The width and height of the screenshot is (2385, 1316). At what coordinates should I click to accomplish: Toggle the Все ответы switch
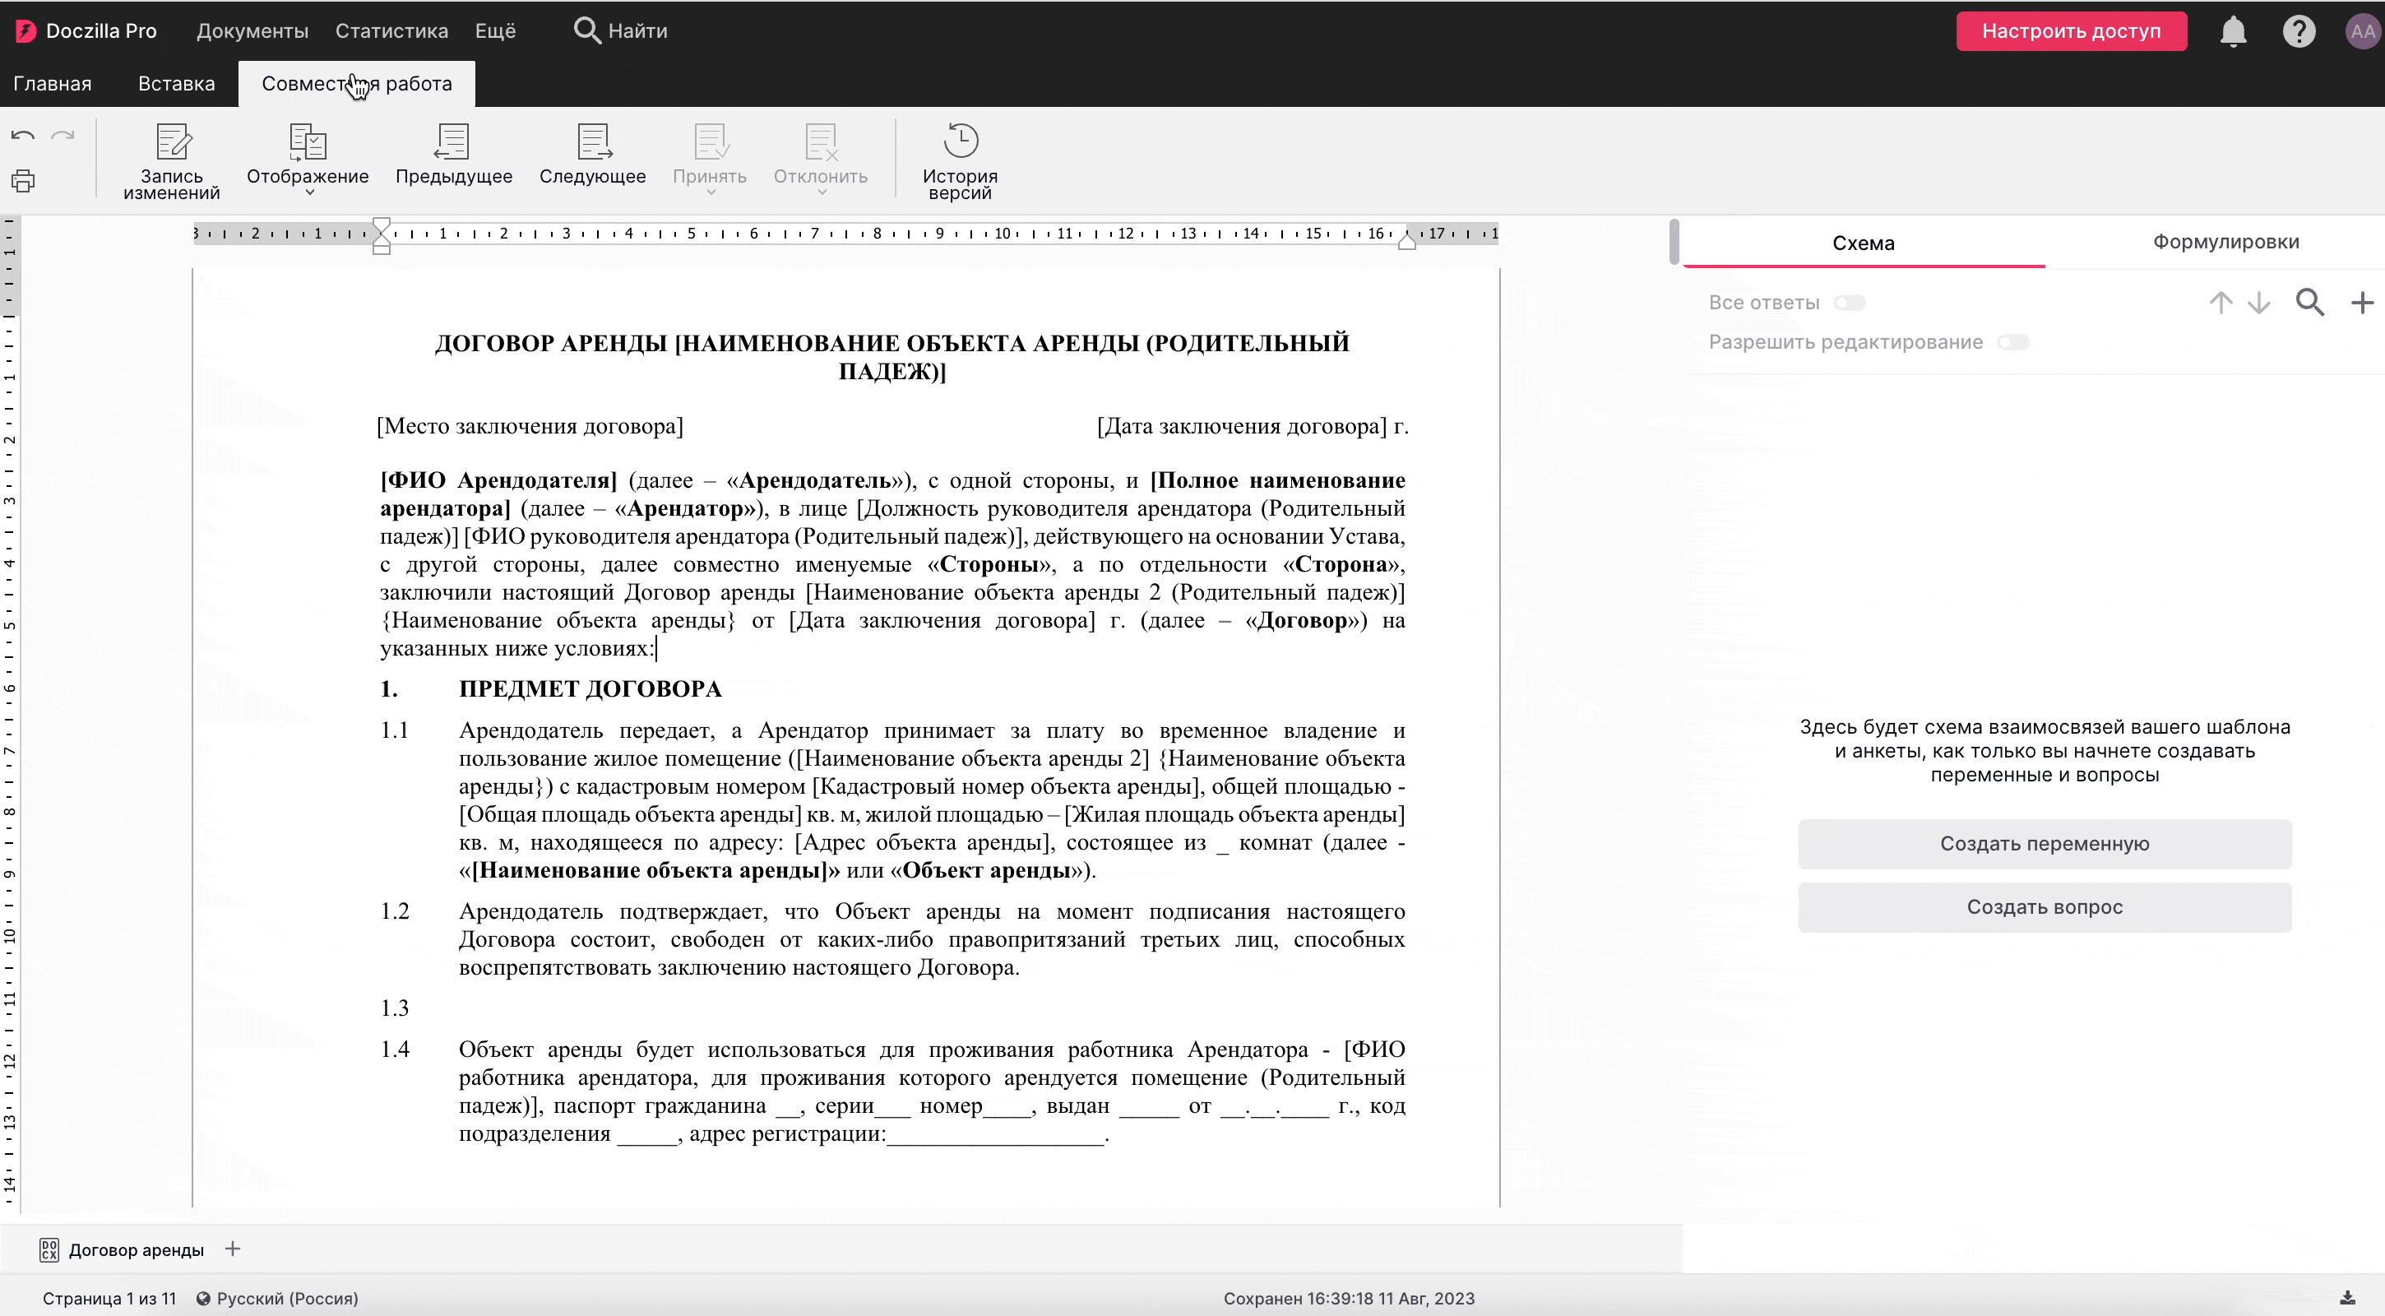tap(1849, 303)
